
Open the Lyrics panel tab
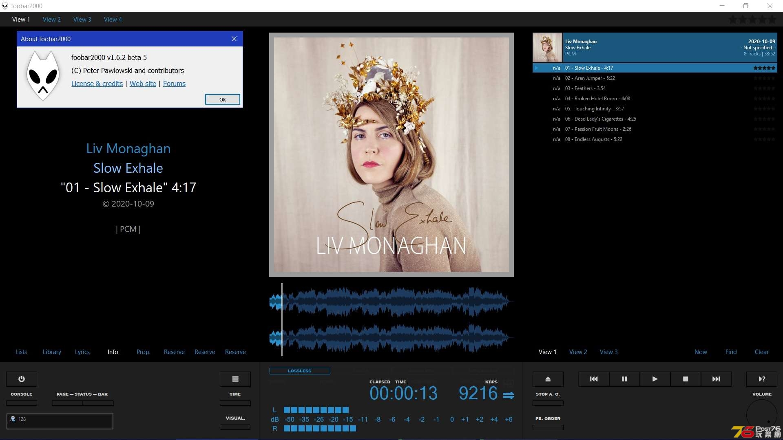point(82,352)
